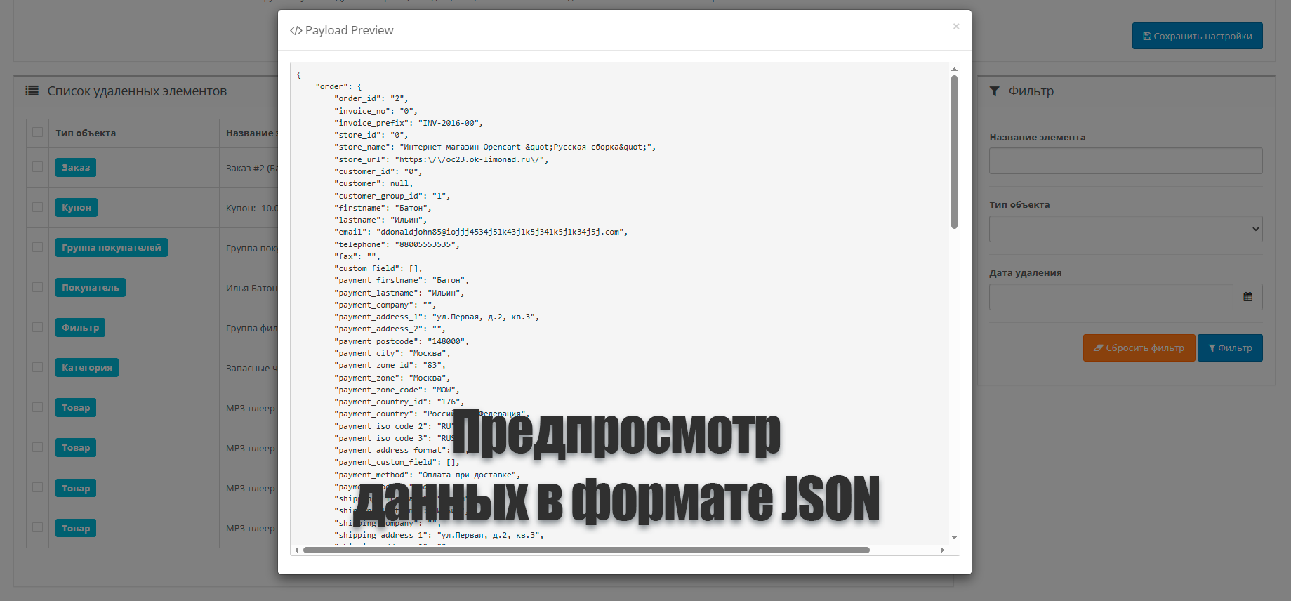Screen dimensions: 1291x601
Task: Click the funnel icon in Фильтр panel header
Action: click(x=994, y=91)
